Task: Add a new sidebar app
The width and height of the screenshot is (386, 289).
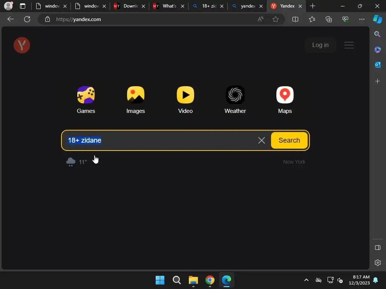Action: coord(377,81)
